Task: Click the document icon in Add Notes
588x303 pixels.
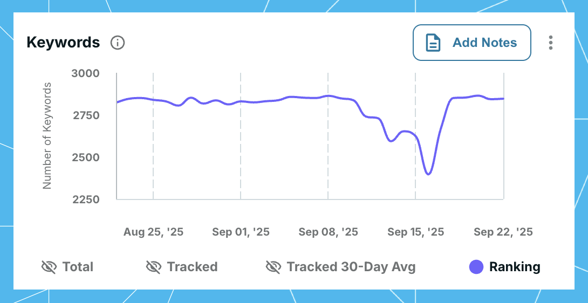Action: (433, 43)
